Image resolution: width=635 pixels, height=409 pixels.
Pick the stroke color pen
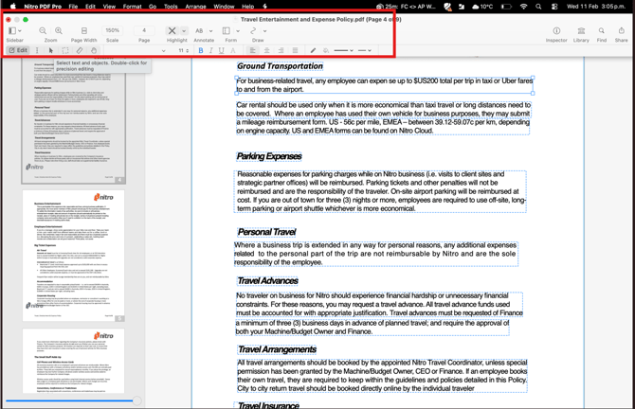[x=313, y=50]
